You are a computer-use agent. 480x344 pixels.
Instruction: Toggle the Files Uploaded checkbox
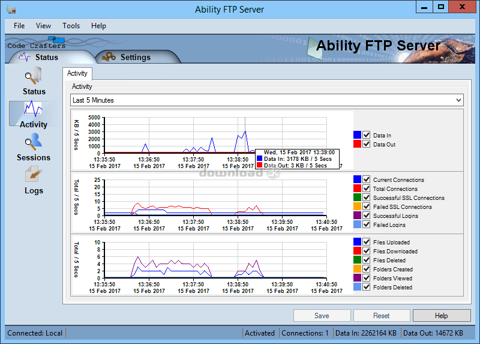coord(366,242)
